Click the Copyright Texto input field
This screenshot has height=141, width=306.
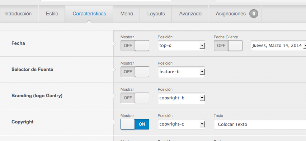click(260, 124)
